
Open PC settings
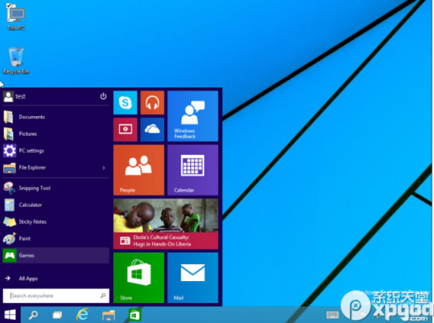click(x=56, y=151)
